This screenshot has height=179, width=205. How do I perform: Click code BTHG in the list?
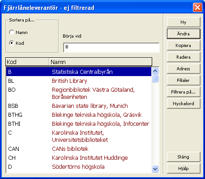click(x=15, y=115)
